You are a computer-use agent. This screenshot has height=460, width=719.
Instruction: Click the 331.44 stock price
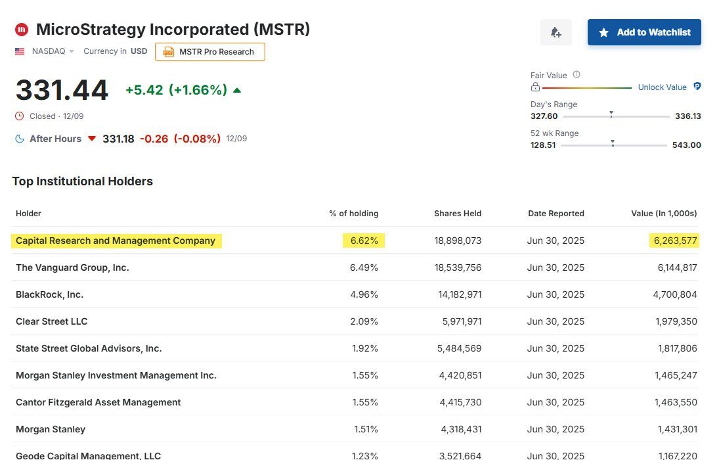pyautogui.click(x=62, y=90)
